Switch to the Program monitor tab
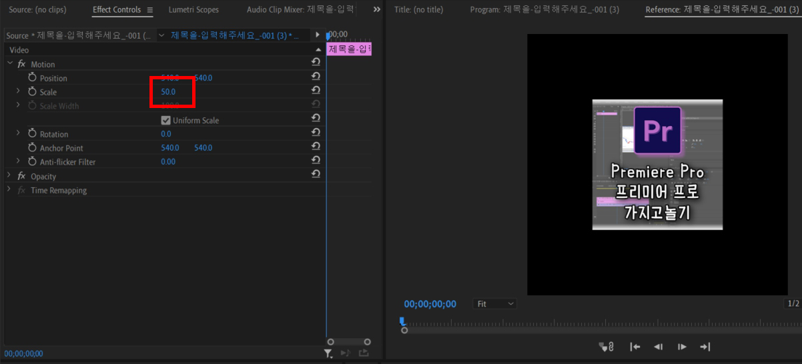Viewport: 802px width, 364px height. [544, 10]
